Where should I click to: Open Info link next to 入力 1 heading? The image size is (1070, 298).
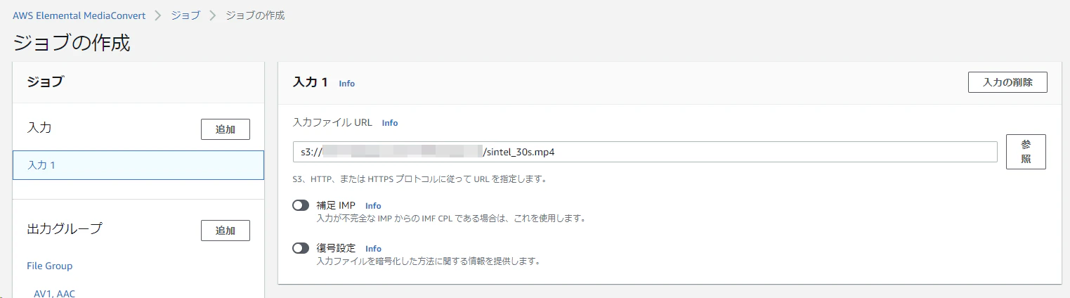[346, 84]
